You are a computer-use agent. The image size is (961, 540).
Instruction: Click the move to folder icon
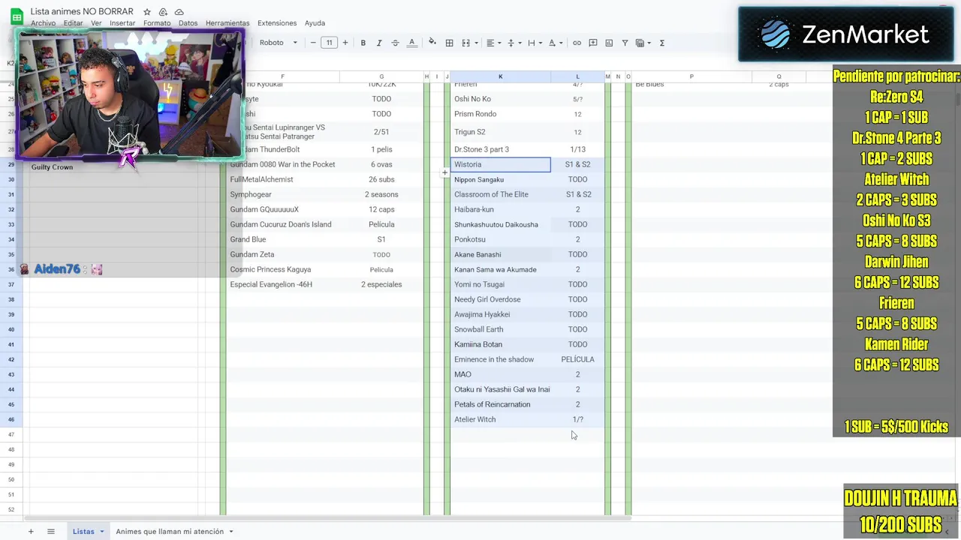coord(163,12)
